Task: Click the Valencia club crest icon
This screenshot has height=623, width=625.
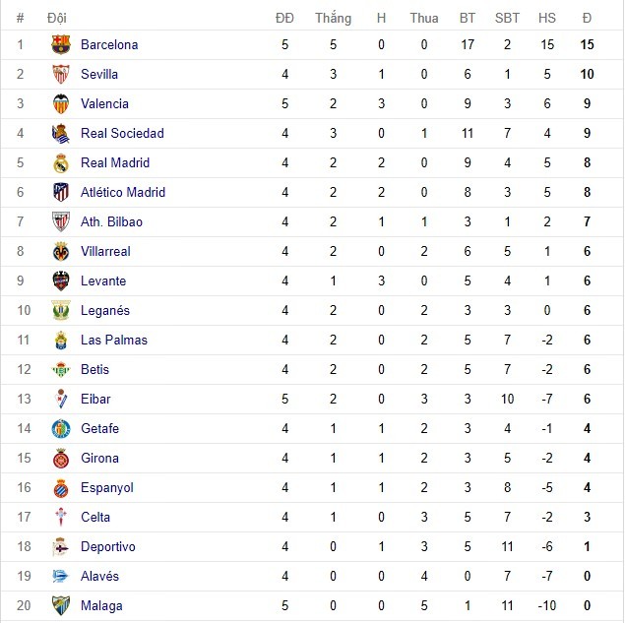Action: point(61,103)
